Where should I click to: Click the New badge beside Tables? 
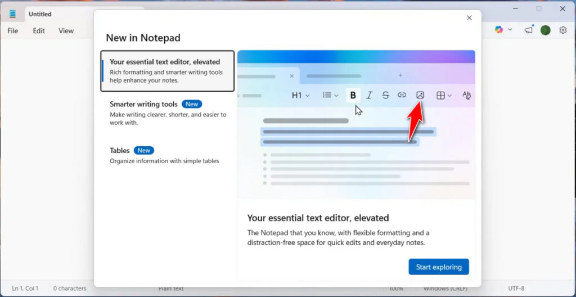point(144,150)
